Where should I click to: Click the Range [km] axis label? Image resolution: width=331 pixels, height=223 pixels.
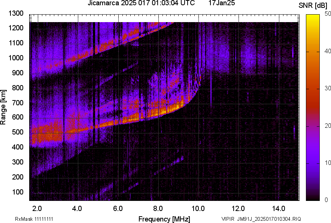point(3,108)
